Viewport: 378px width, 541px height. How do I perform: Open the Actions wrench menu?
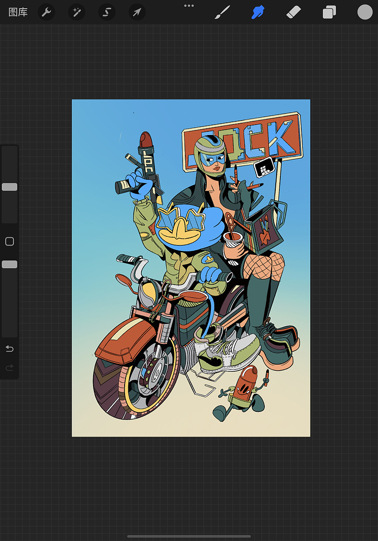pyautogui.click(x=46, y=12)
